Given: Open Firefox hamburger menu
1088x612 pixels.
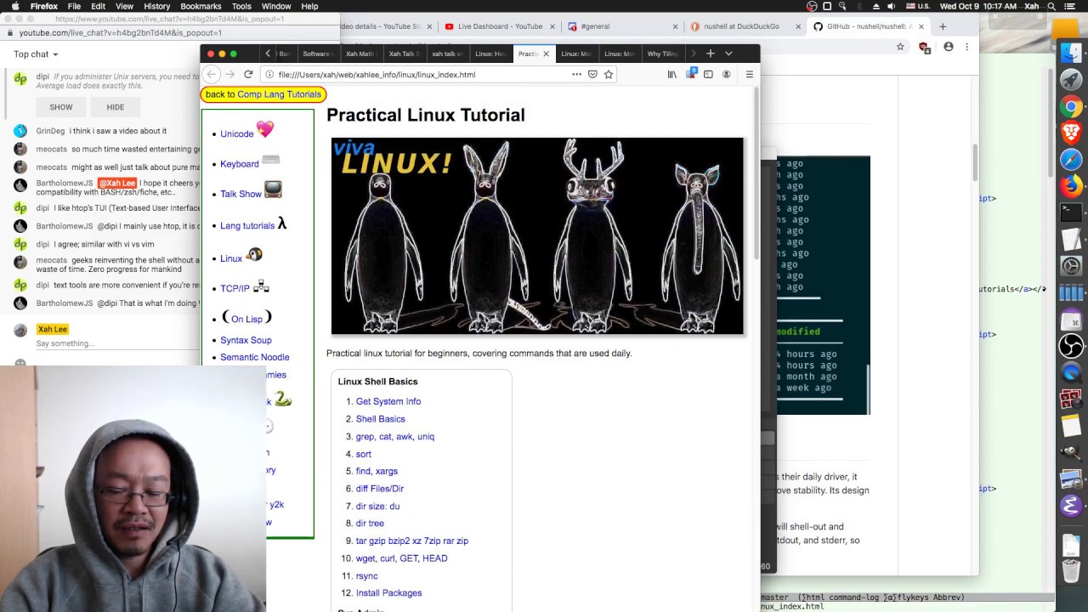Looking at the screenshot, I should click(x=749, y=75).
